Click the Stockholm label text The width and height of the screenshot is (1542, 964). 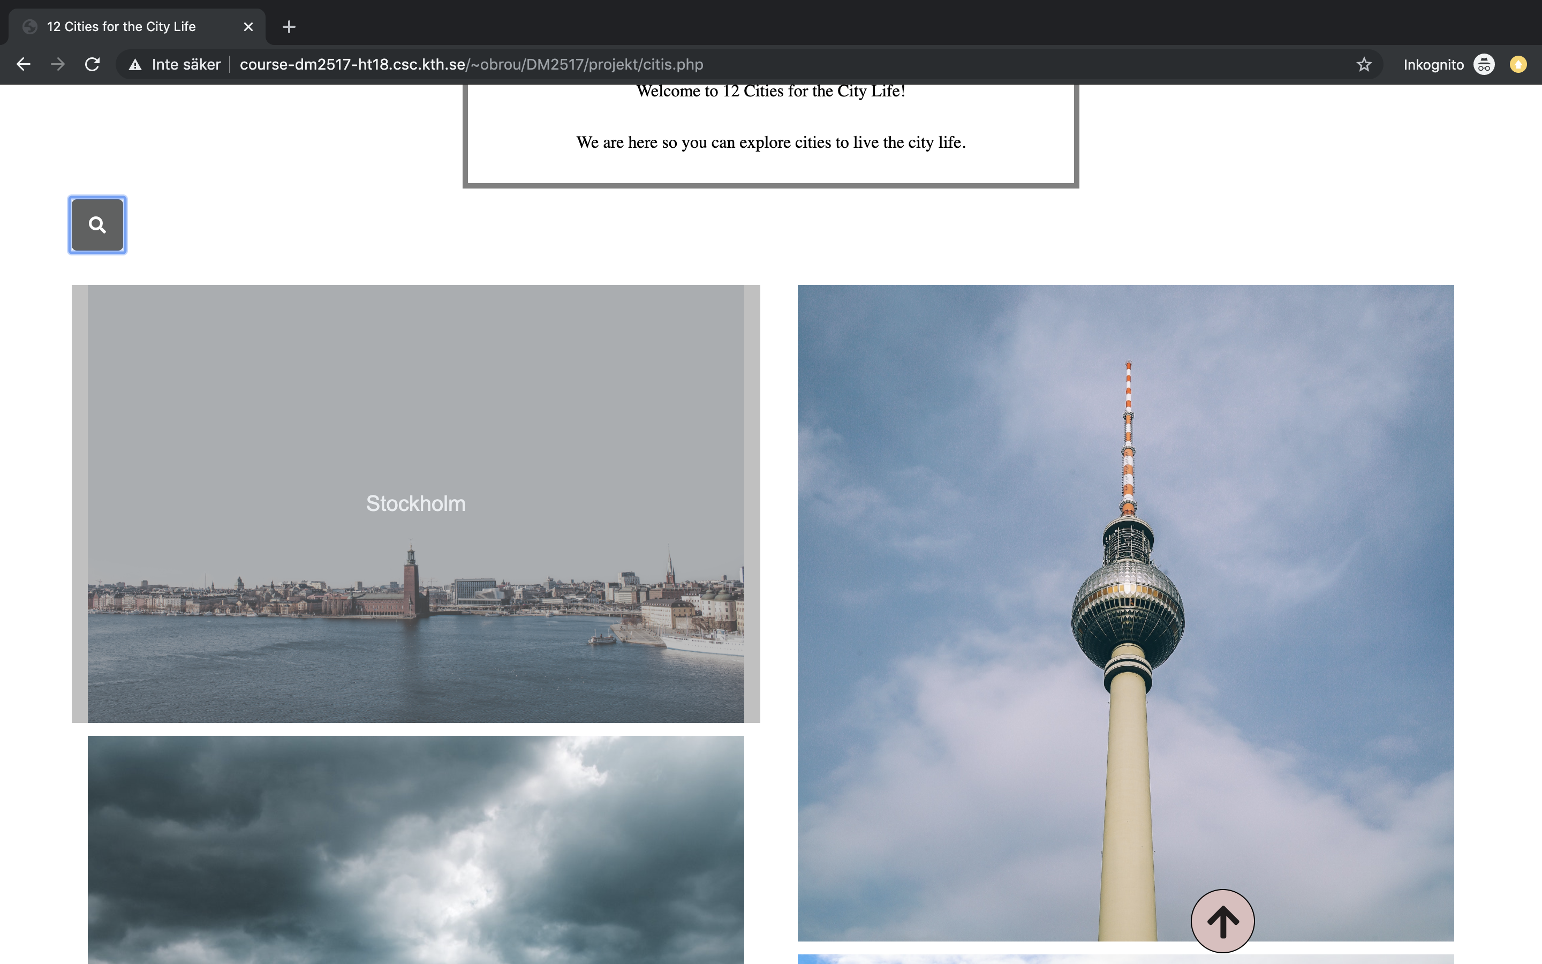415,503
